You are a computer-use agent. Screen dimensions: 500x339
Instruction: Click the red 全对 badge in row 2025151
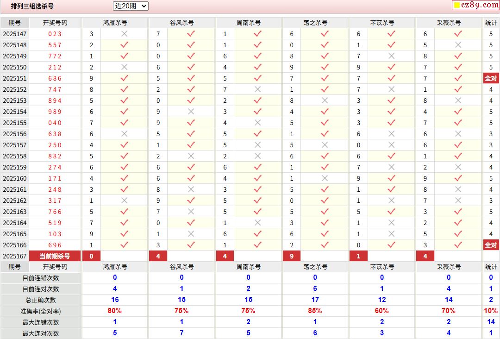491,78
